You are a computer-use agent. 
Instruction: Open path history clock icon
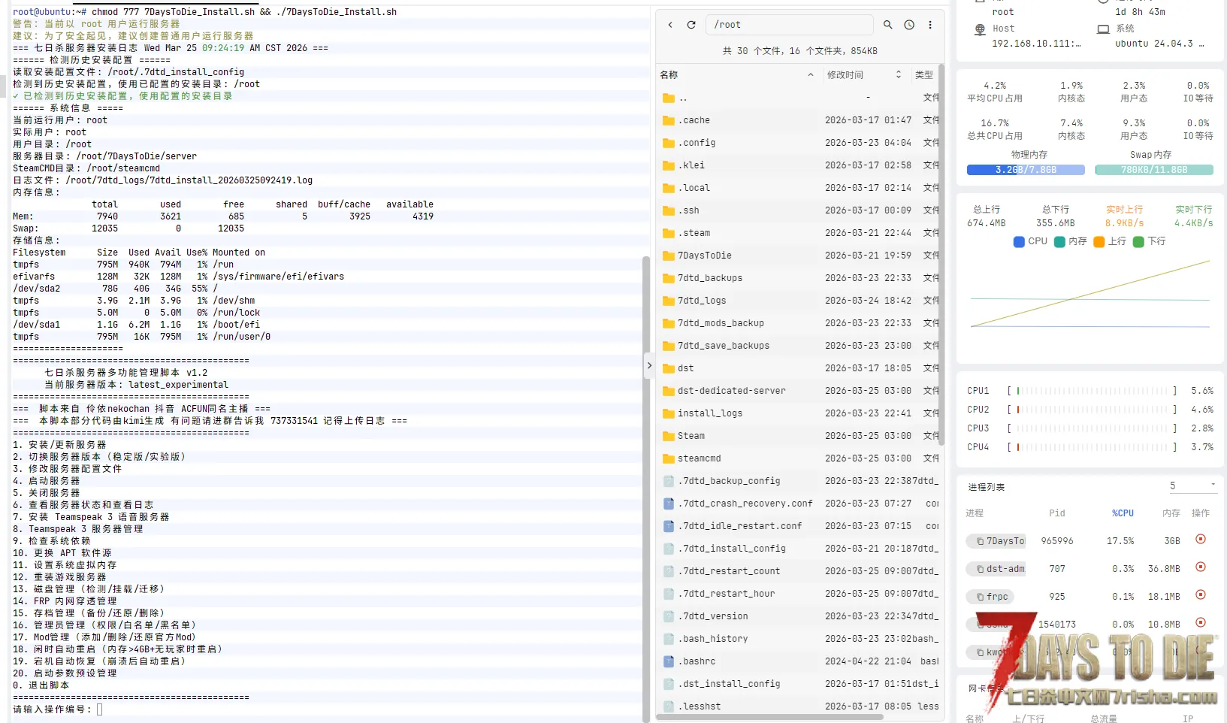click(x=909, y=25)
